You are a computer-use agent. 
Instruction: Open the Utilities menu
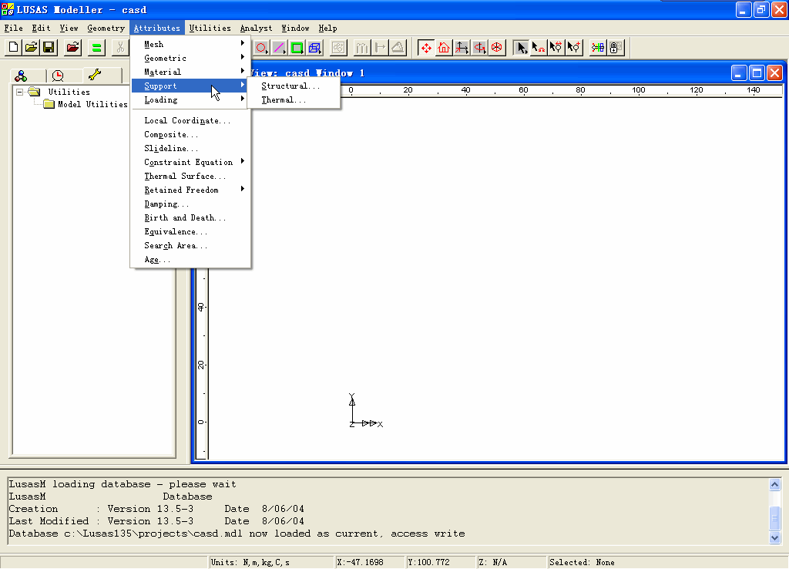coord(210,29)
